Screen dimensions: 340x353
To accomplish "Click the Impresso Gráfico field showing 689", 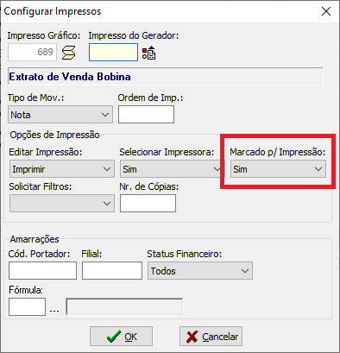I will point(32,53).
